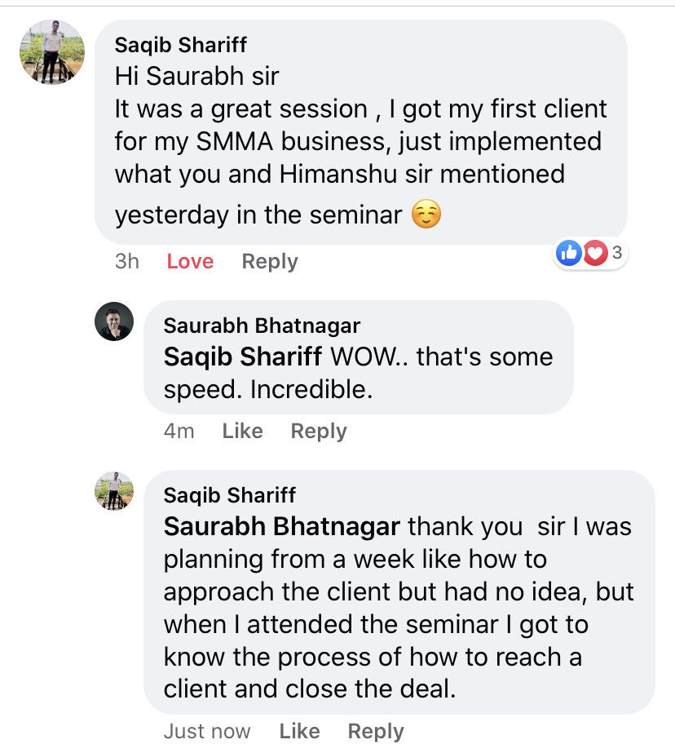Reply to Saurabh Bhatnagar's comment
The height and width of the screenshot is (753, 675).
319,431
